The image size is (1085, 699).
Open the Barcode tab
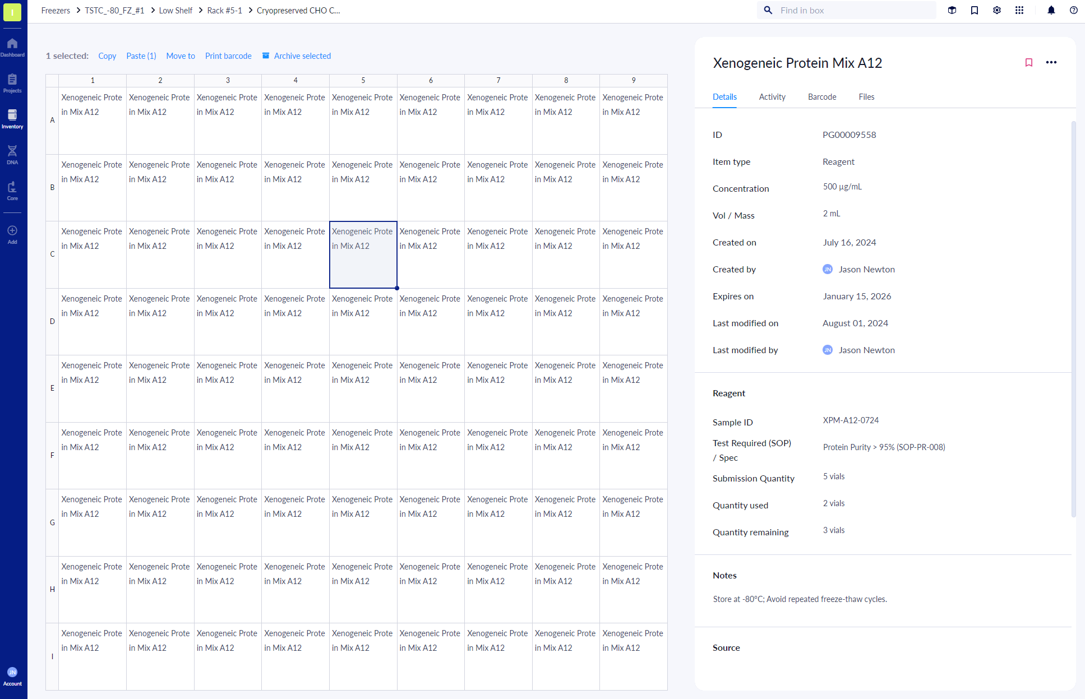[822, 96]
